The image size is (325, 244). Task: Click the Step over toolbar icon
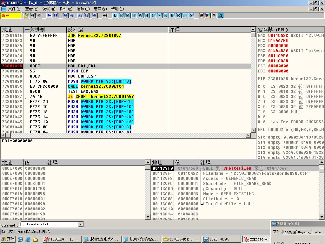(72, 15)
